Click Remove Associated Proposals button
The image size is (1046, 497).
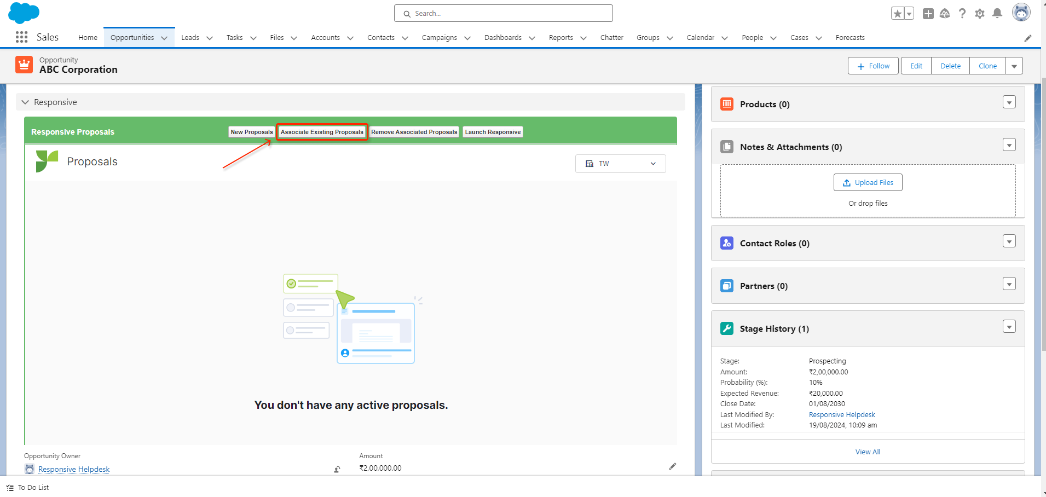pos(414,132)
